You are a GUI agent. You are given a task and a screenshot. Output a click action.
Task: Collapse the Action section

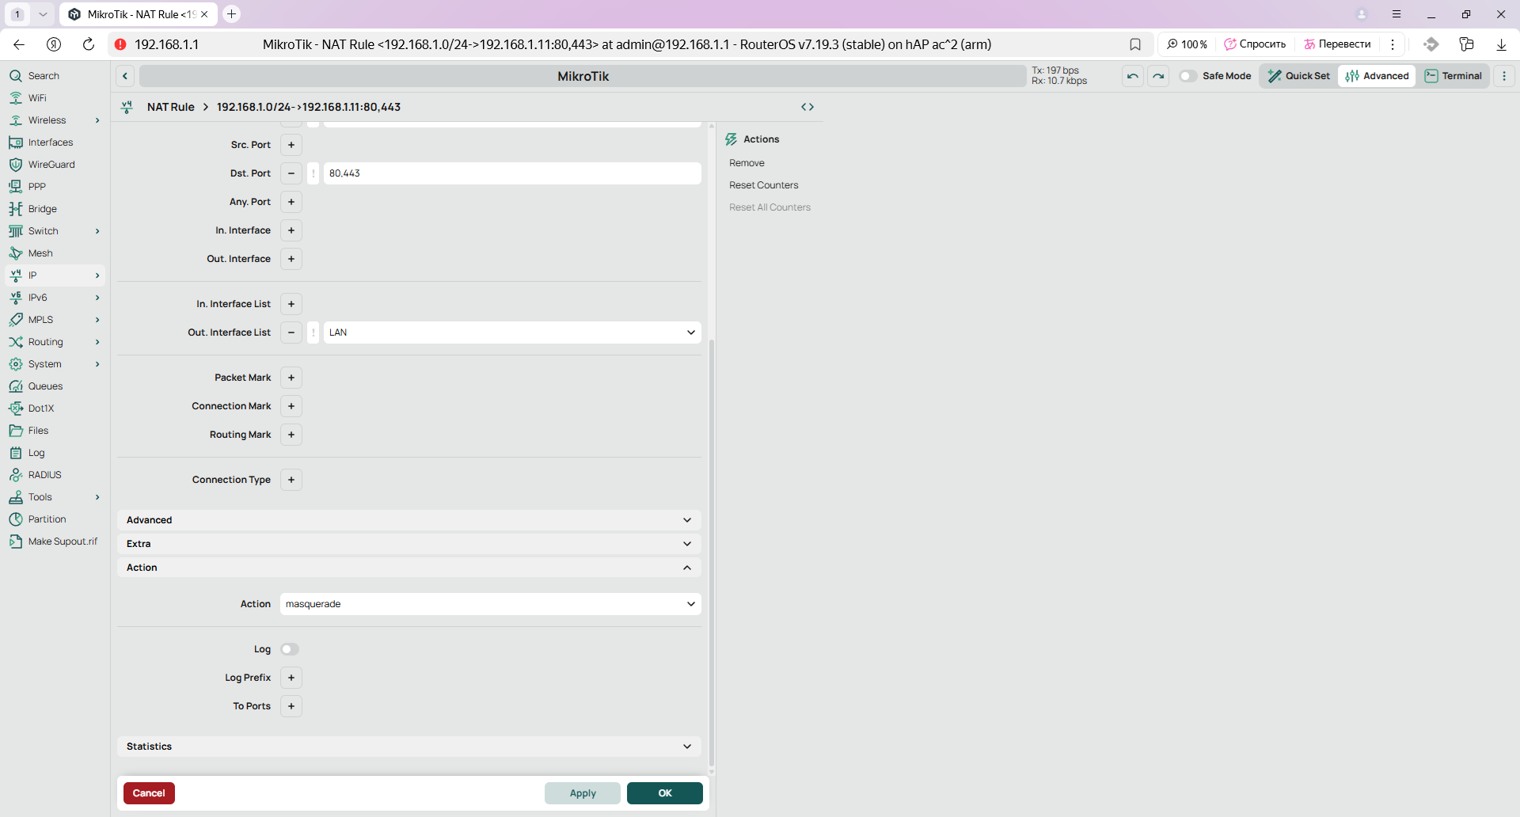409,568
